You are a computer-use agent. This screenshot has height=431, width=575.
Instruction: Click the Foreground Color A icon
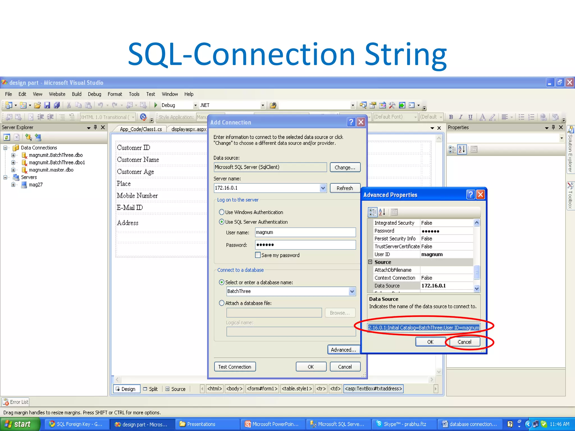pyautogui.click(x=482, y=117)
